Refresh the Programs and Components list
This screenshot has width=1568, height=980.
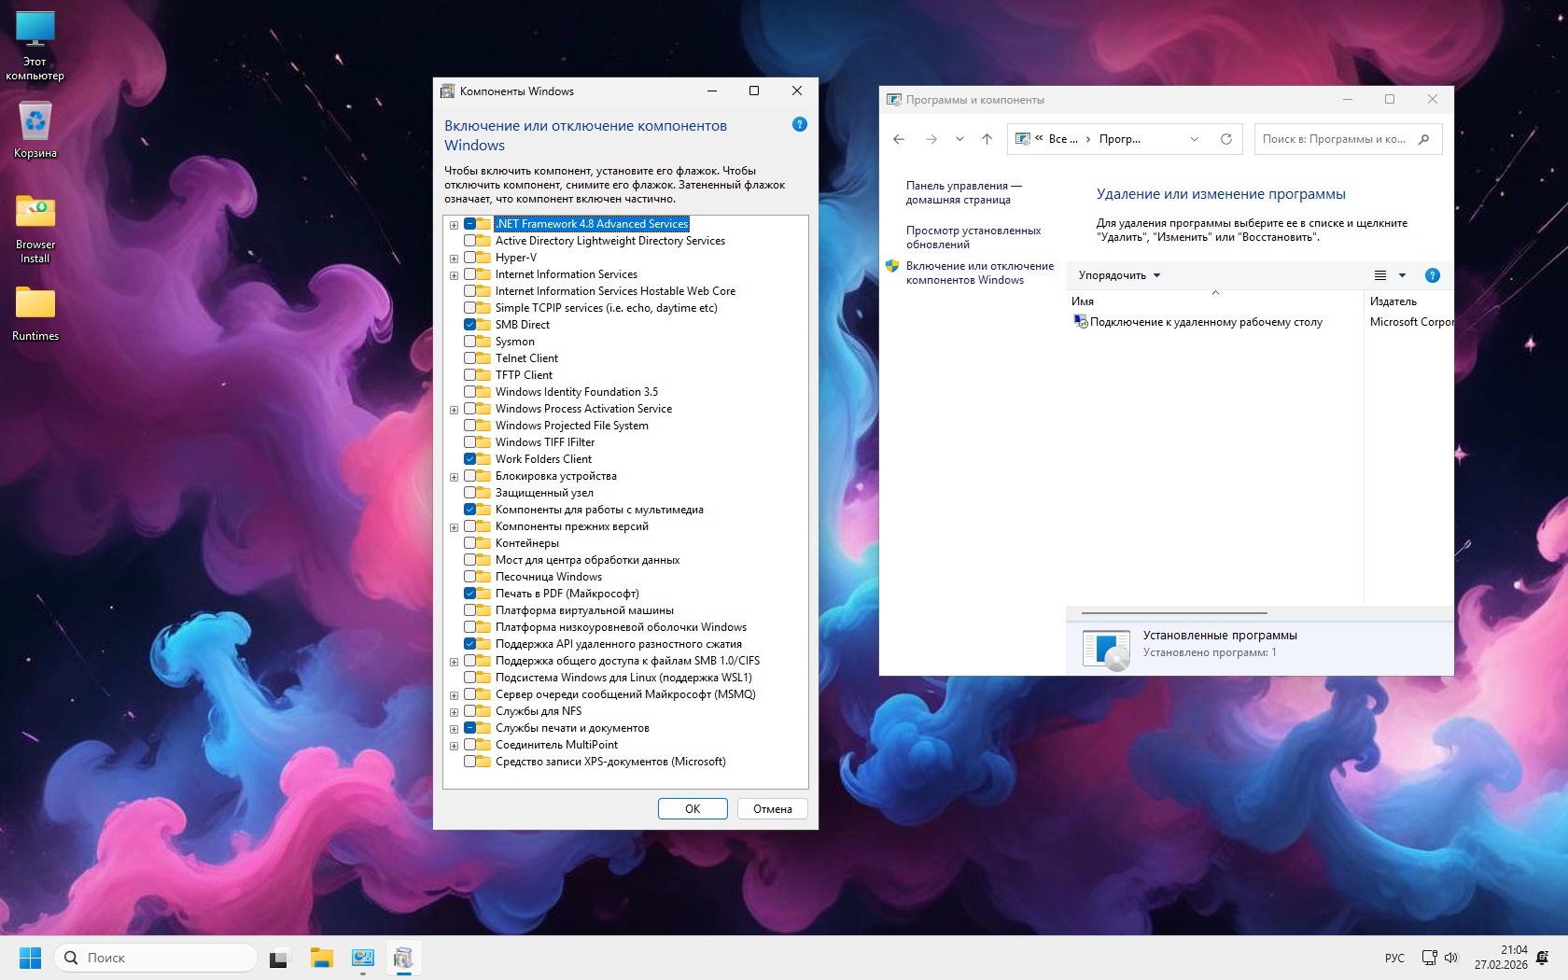[x=1226, y=139]
